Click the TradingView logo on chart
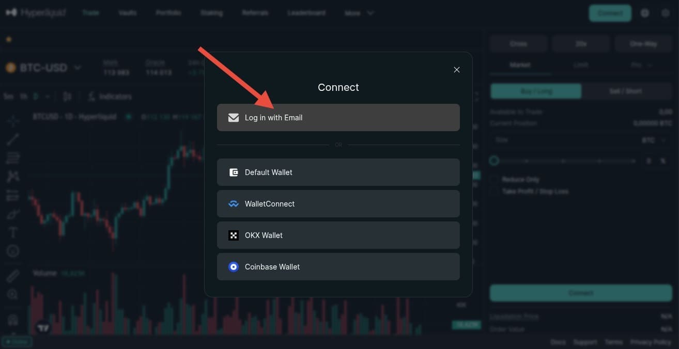Viewport: 679px width, 349px height. click(43, 327)
